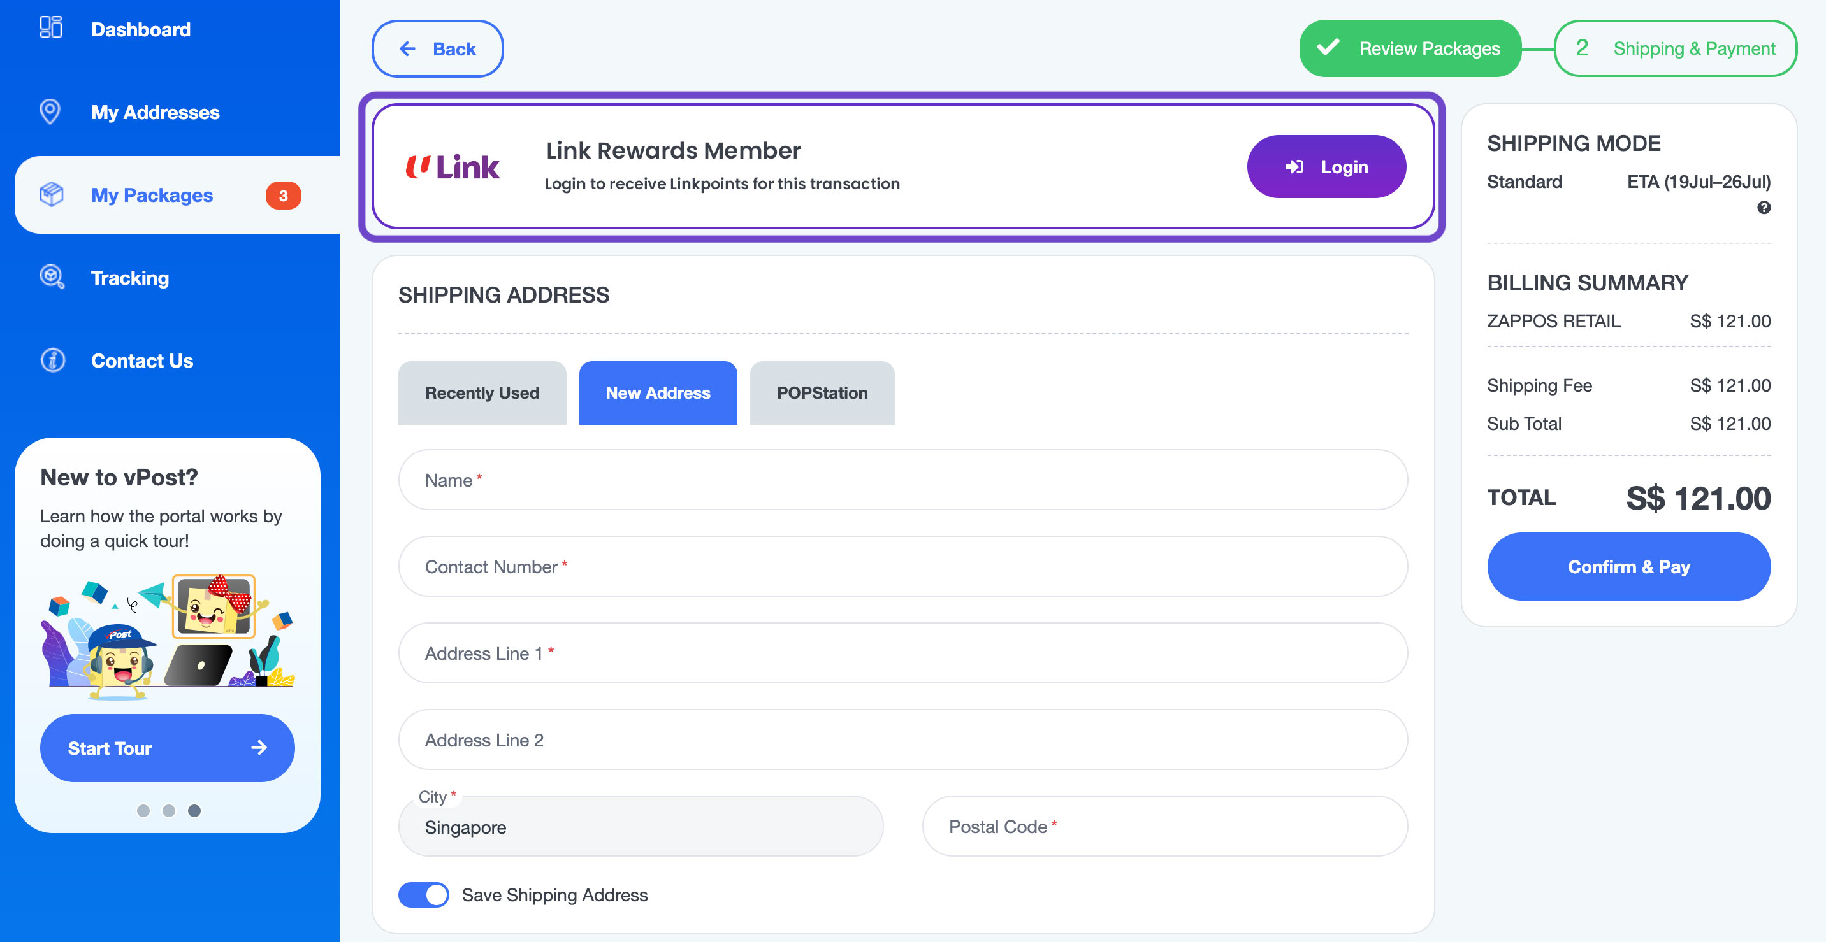Click the Link Rewards Login button
The height and width of the screenshot is (942, 1826).
click(1326, 167)
